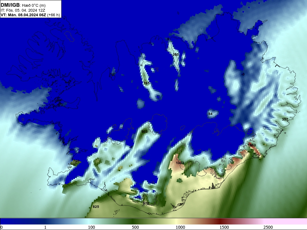Click the map value label 978
This screenshot has height=230, width=307.
146,203
